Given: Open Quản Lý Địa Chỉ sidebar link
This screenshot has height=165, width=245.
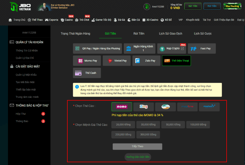Looking at the screenshot, I should point(25,58).
